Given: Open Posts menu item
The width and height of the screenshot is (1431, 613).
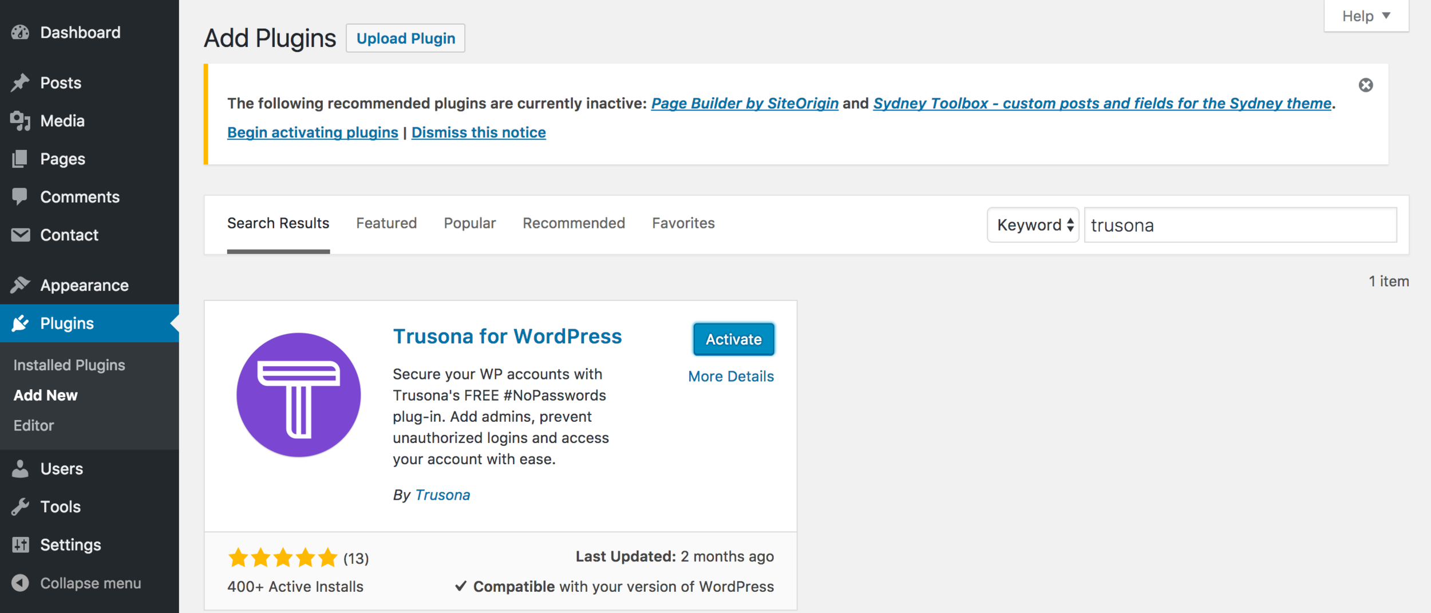Looking at the screenshot, I should click(89, 82).
